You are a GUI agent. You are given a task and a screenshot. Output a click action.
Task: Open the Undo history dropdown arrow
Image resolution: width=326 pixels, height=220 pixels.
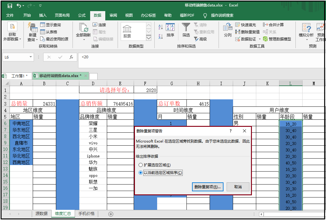click(x=23, y=6)
